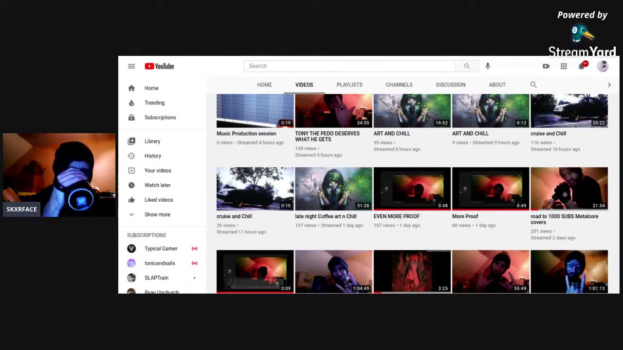Viewport: 623px width, 350px height.
Task: Open the YouTube hamburger guide menu
Action: click(x=131, y=66)
